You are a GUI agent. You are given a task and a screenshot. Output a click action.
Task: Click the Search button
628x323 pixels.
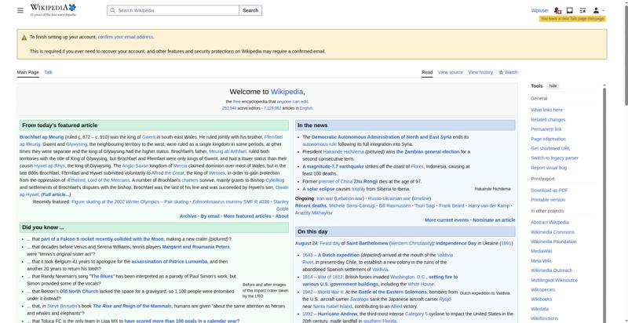[250, 10]
